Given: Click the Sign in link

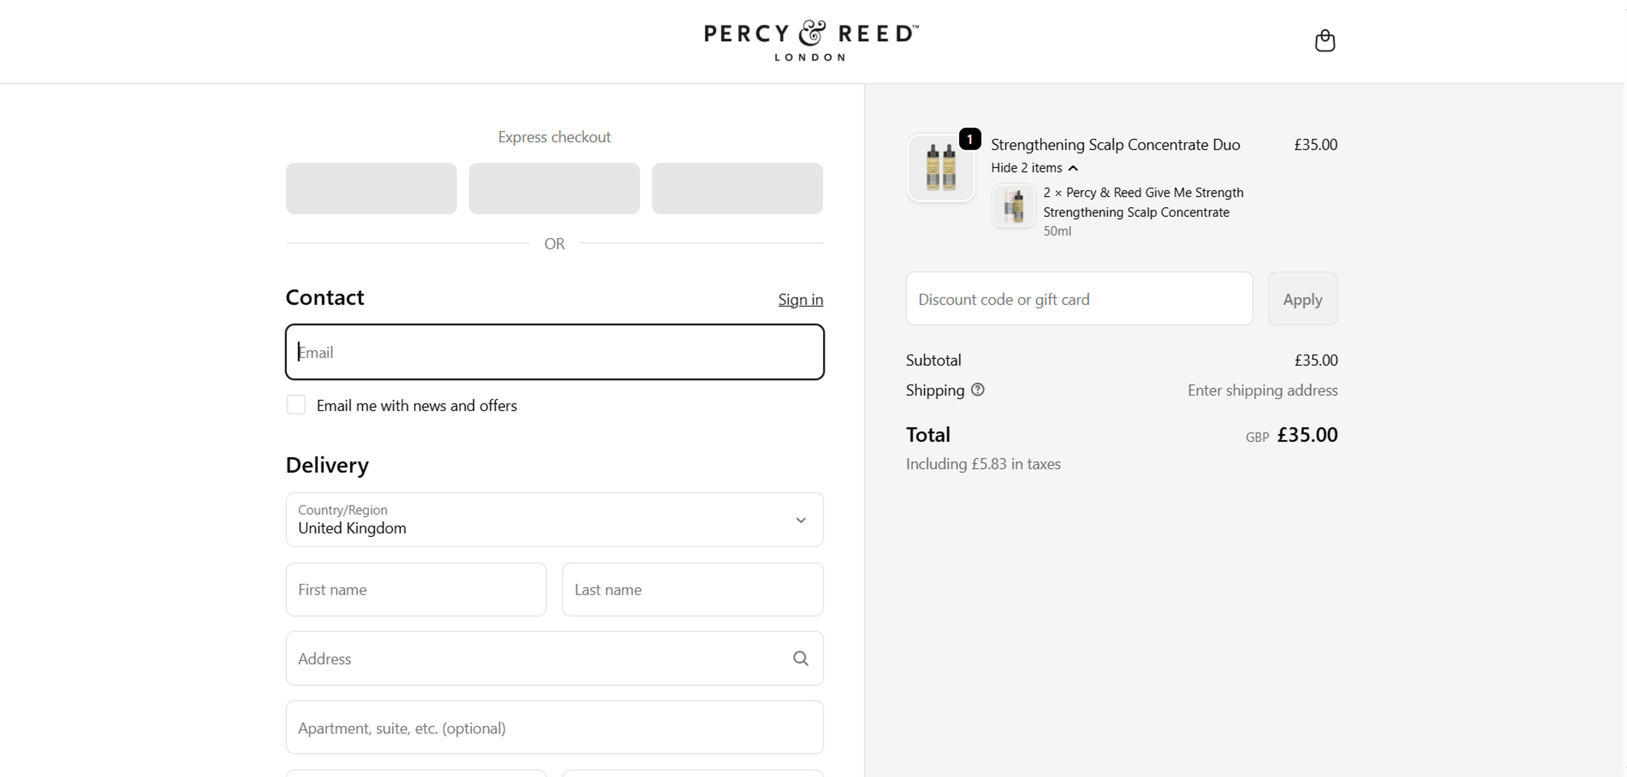Looking at the screenshot, I should [x=800, y=299].
